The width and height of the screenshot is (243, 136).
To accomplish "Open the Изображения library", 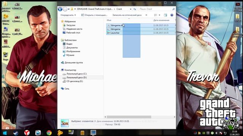I will click(71, 51).
